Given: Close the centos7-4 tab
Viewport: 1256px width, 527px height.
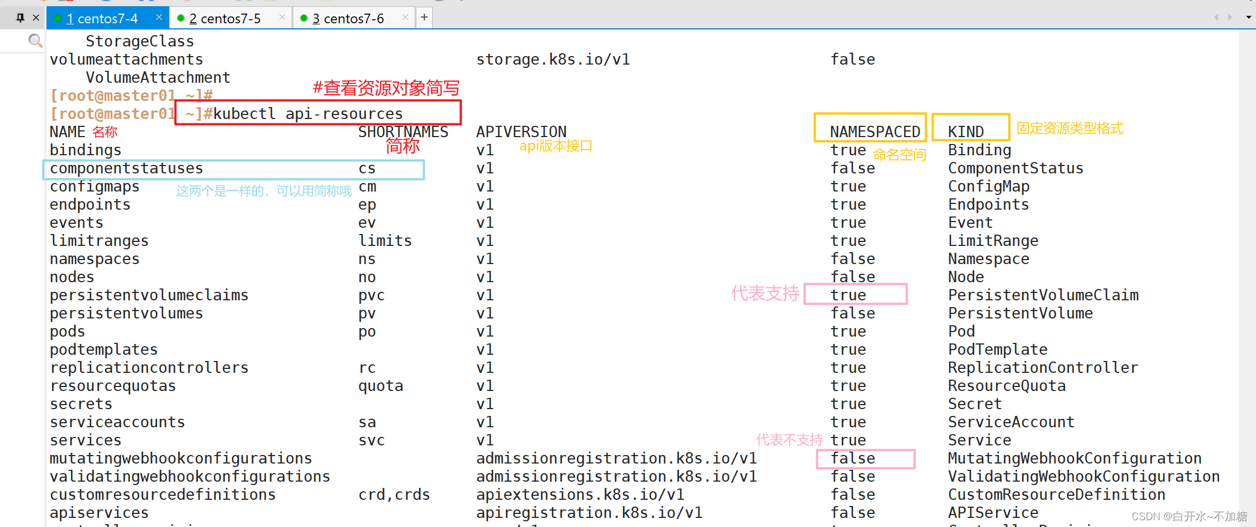Looking at the screenshot, I should pyautogui.click(x=159, y=18).
